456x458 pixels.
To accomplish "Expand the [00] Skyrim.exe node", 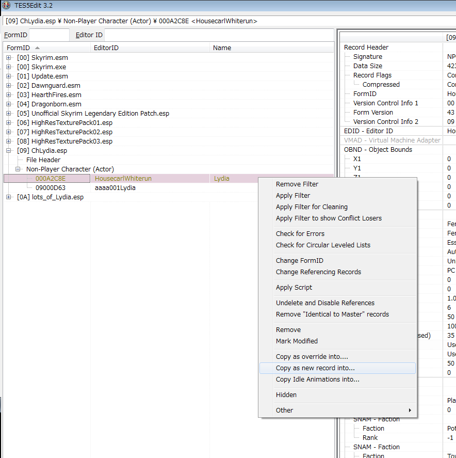I will click(x=8, y=67).
